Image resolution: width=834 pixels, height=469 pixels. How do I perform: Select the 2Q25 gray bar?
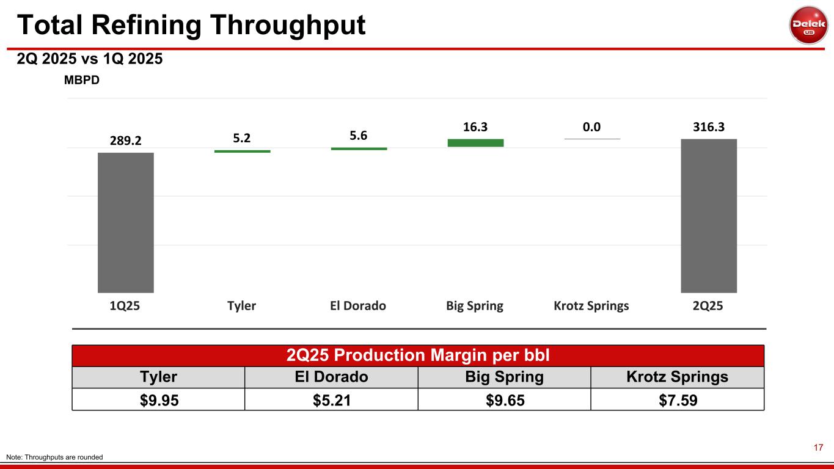coord(709,216)
